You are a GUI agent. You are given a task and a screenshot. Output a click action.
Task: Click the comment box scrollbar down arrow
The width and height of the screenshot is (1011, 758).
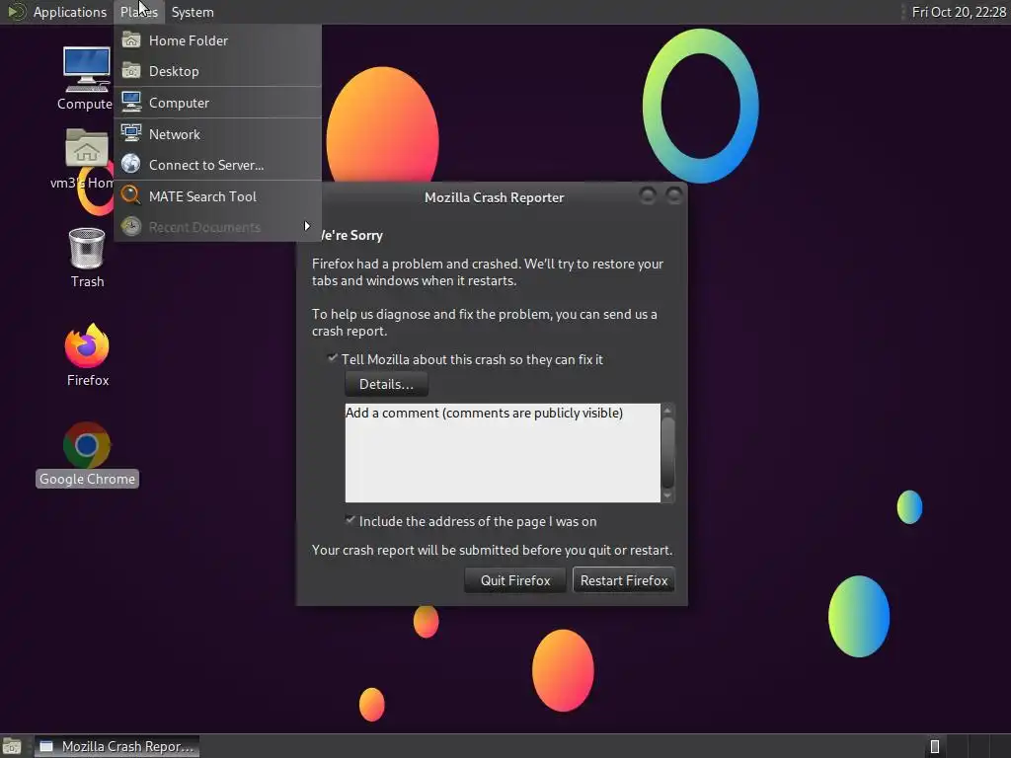(x=667, y=495)
